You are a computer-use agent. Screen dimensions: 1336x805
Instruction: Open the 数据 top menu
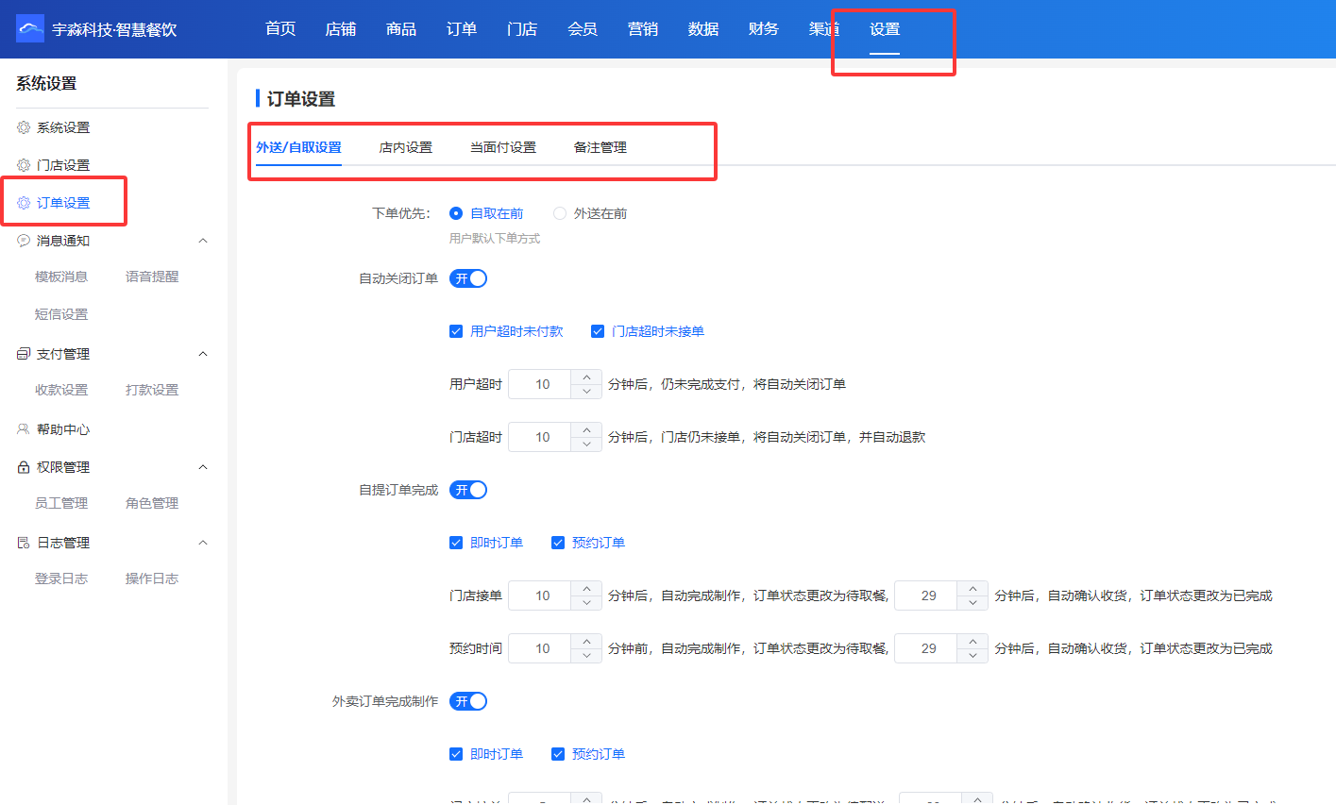tap(703, 29)
